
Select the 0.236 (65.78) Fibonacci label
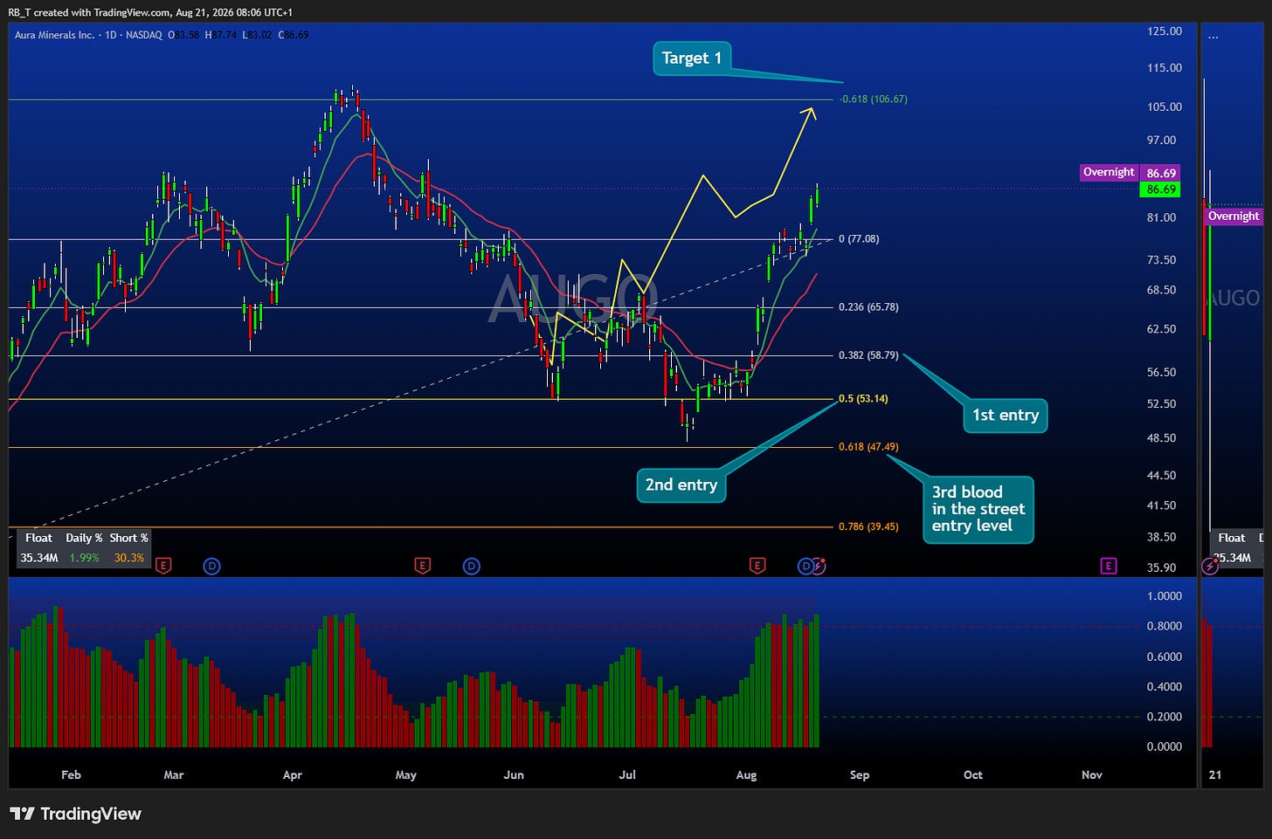pos(868,307)
